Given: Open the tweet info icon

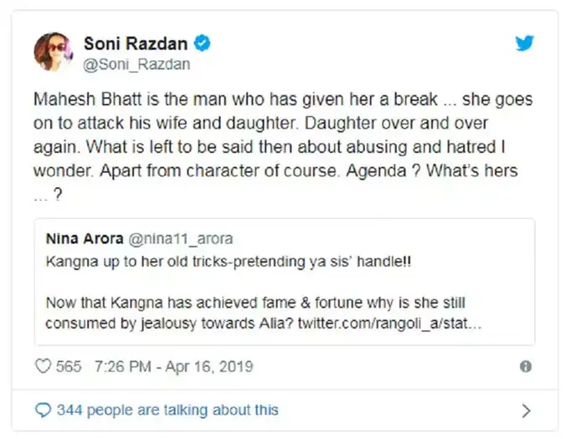Looking at the screenshot, I should [525, 366].
